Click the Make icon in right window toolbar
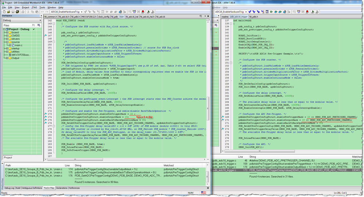 click(x=298, y=12)
